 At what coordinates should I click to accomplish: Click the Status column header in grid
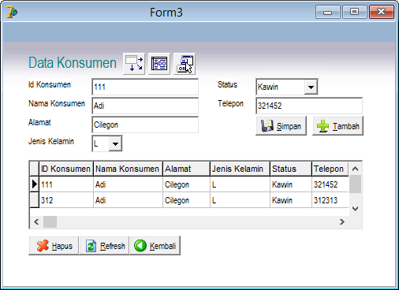[x=291, y=169]
